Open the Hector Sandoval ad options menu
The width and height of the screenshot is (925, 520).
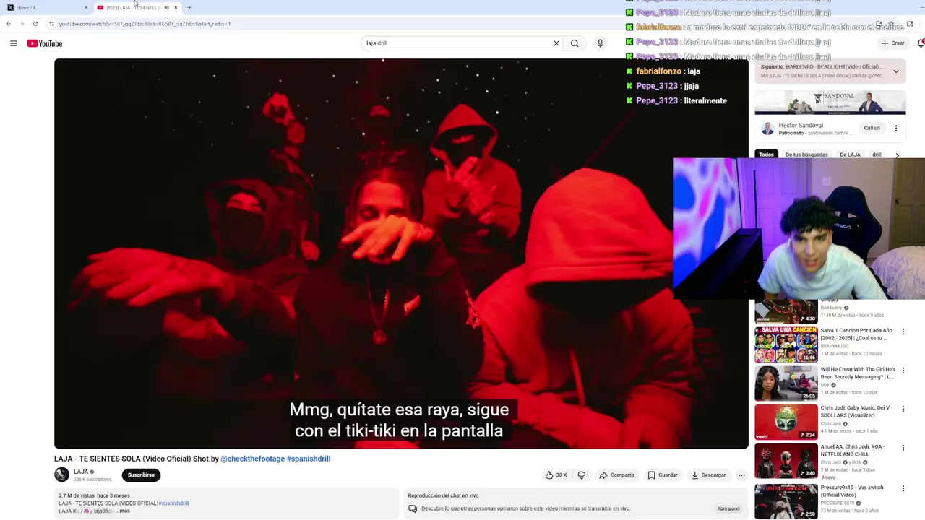point(896,129)
